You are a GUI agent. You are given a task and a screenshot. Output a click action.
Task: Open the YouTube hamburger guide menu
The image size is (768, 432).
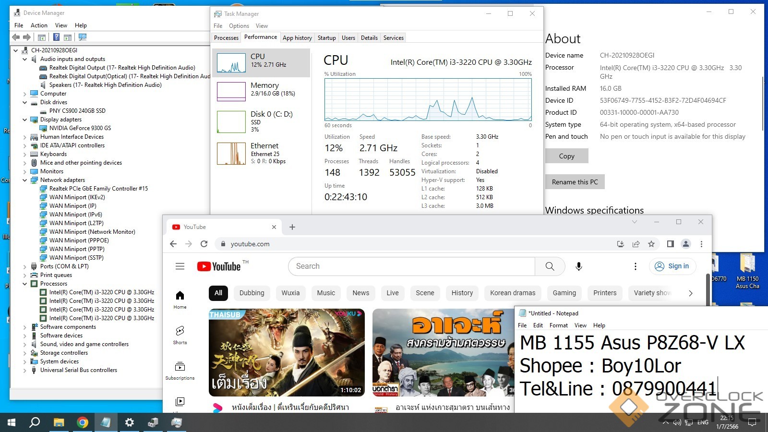pyautogui.click(x=180, y=266)
